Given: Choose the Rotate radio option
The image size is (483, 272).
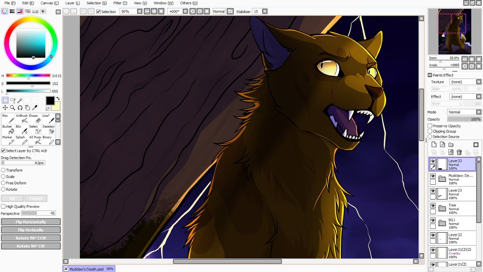Looking at the screenshot, I should pyautogui.click(x=3, y=189).
